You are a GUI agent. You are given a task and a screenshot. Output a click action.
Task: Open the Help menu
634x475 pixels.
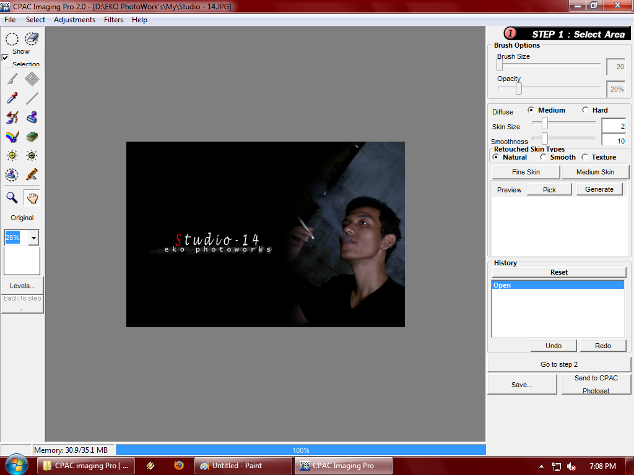(x=139, y=19)
